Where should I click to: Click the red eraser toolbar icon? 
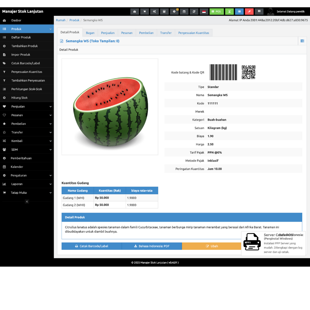coord(249,12)
